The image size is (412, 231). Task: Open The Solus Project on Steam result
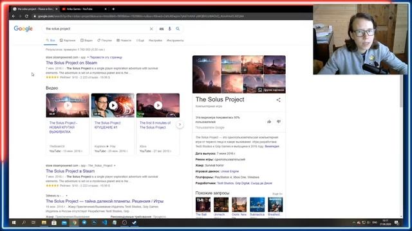pos(71,63)
